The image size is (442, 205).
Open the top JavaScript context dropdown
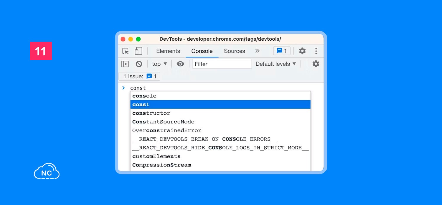click(159, 64)
